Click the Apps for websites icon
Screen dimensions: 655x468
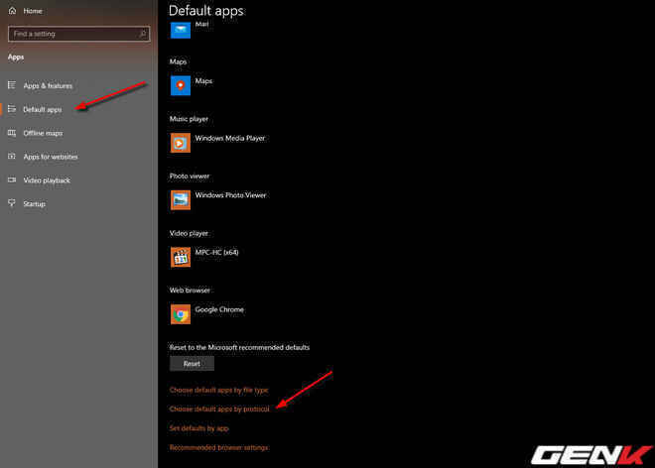click(12, 156)
